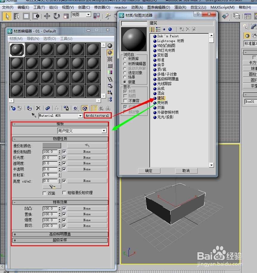This screenshot has height=273, width=257.
Task: Click the 漫反射贴图 None map button
Action: (x=87, y=152)
